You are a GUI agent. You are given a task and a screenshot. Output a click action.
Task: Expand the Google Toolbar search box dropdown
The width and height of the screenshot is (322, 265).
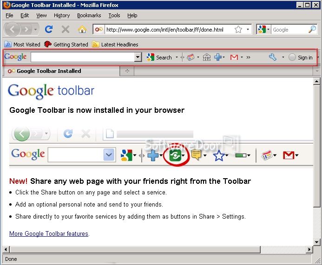click(138, 57)
